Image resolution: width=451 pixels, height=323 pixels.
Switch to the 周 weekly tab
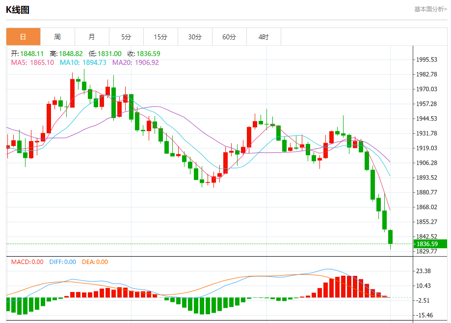pyautogui.click(x=57, y=37)
